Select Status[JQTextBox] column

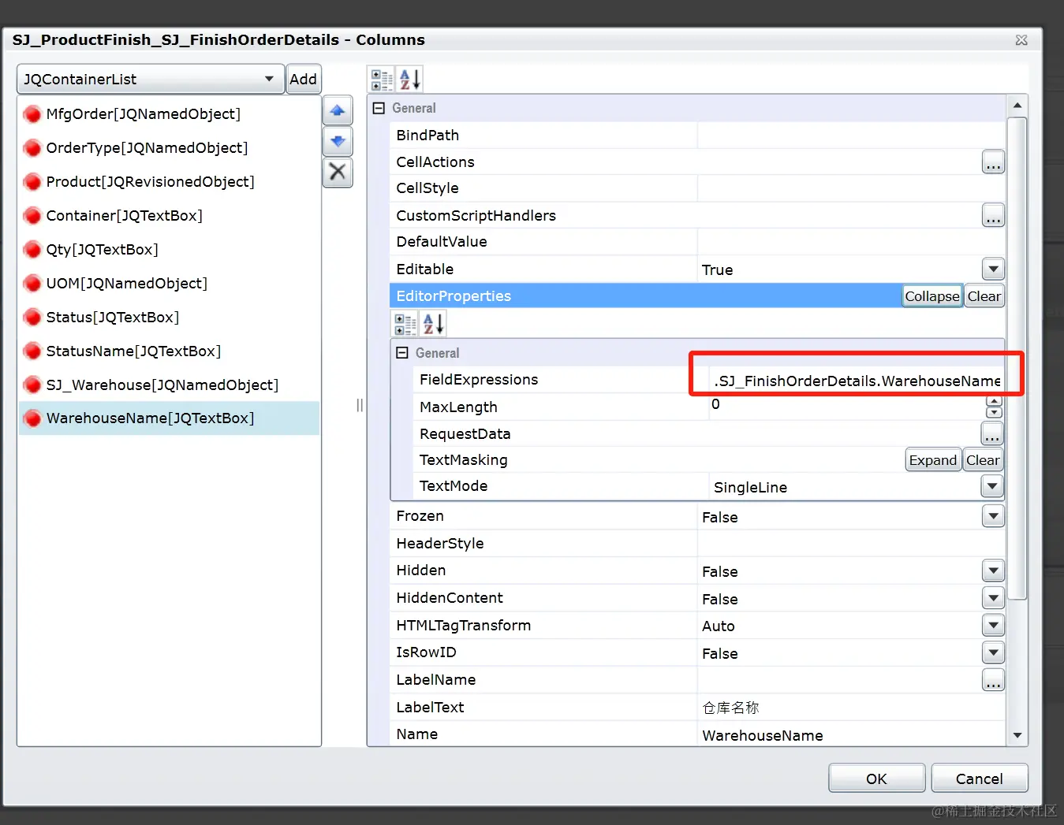point(169,318)
